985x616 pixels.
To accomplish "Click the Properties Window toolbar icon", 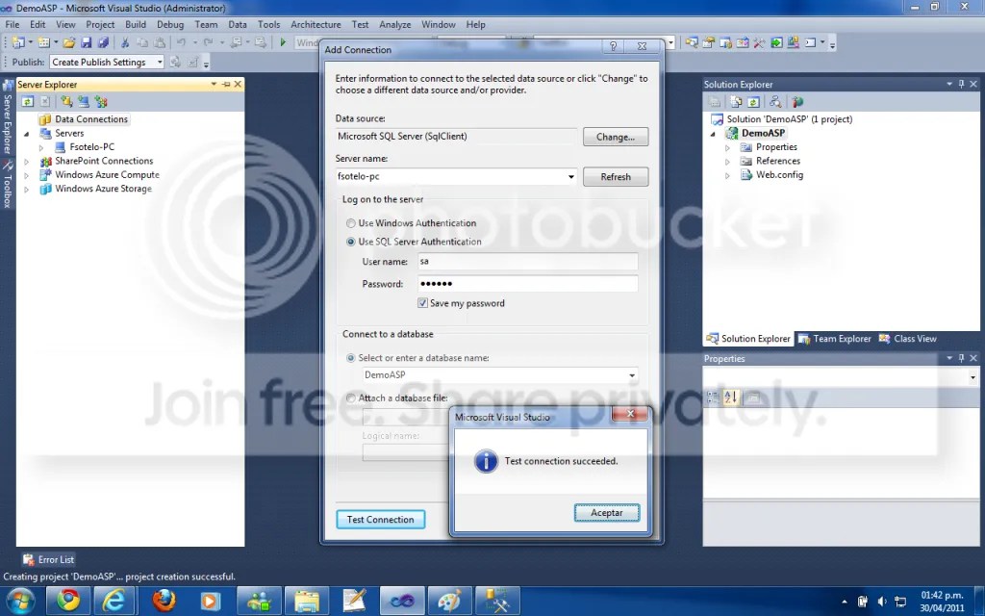I will [709, 42].
